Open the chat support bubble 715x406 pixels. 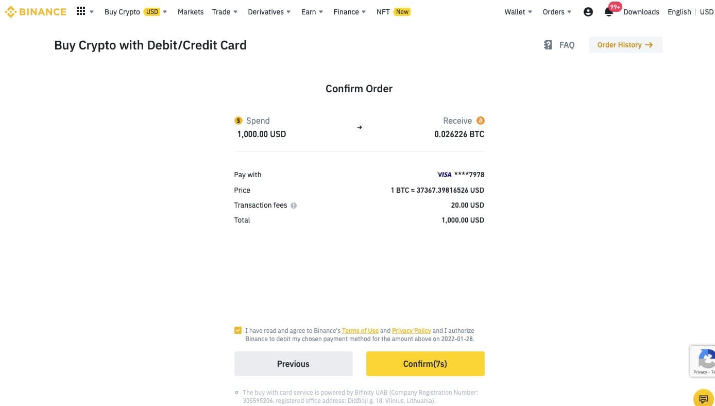[x=703, y=399]
